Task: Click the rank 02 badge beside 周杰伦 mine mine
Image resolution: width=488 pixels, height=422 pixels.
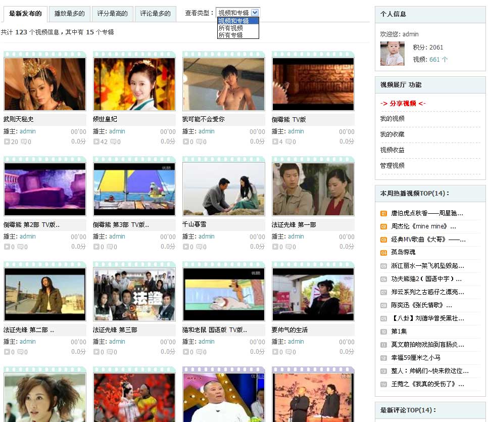Action: [383, 227]
